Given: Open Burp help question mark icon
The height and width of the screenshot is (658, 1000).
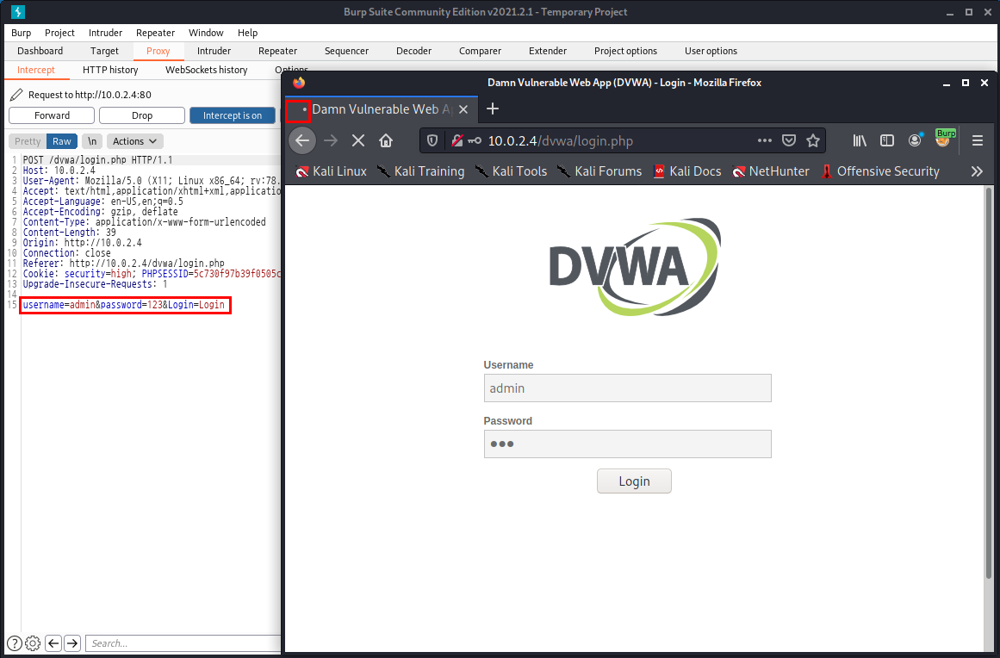Looking at the screenshot, I should (x=14, y=643).
